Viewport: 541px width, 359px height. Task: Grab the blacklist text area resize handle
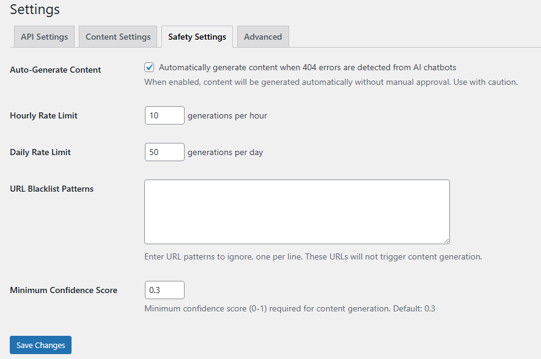(446, 241)
